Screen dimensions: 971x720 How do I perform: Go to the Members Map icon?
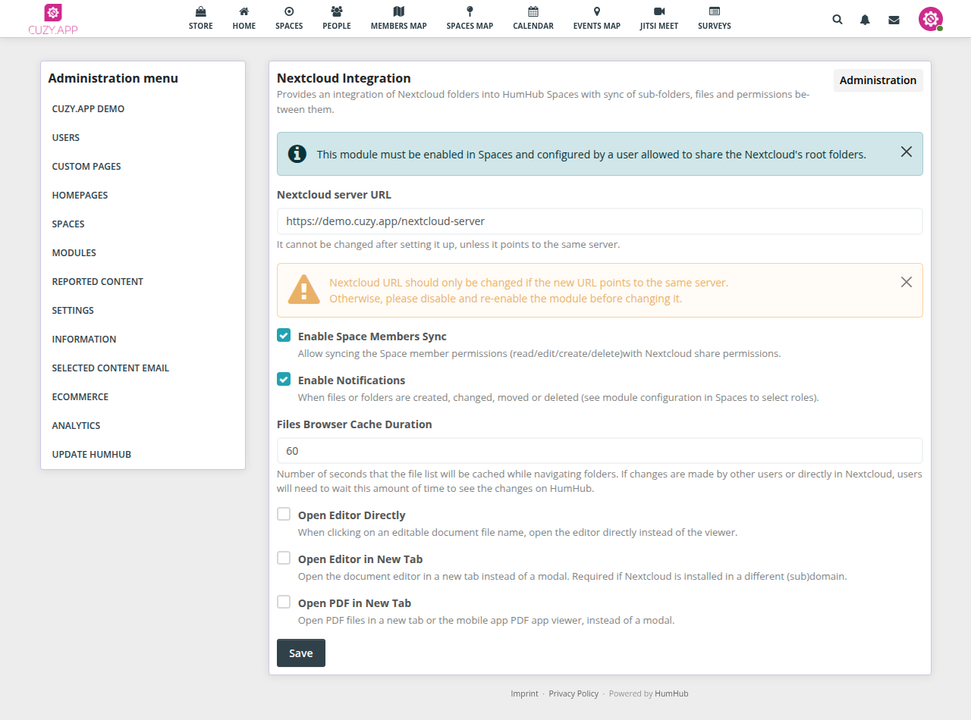[398, 12]
